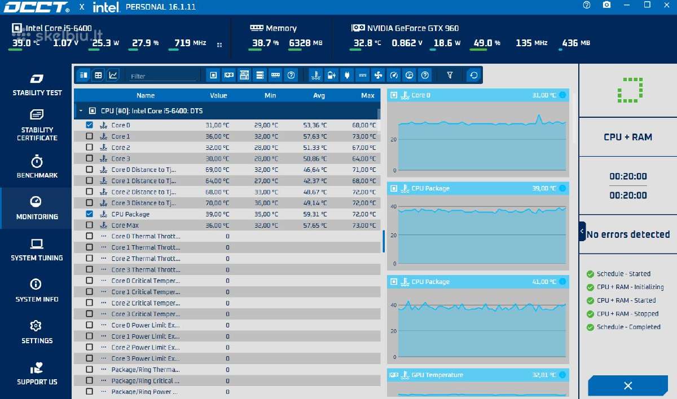This screenshot has width=677, height=399.
Task: Uncheck the CPU Package checkbox
Action: pos(89,214)
